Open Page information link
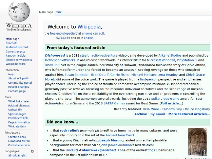This screenshot has width=212, height=159. pyautogui.click(x=19, y=122)
